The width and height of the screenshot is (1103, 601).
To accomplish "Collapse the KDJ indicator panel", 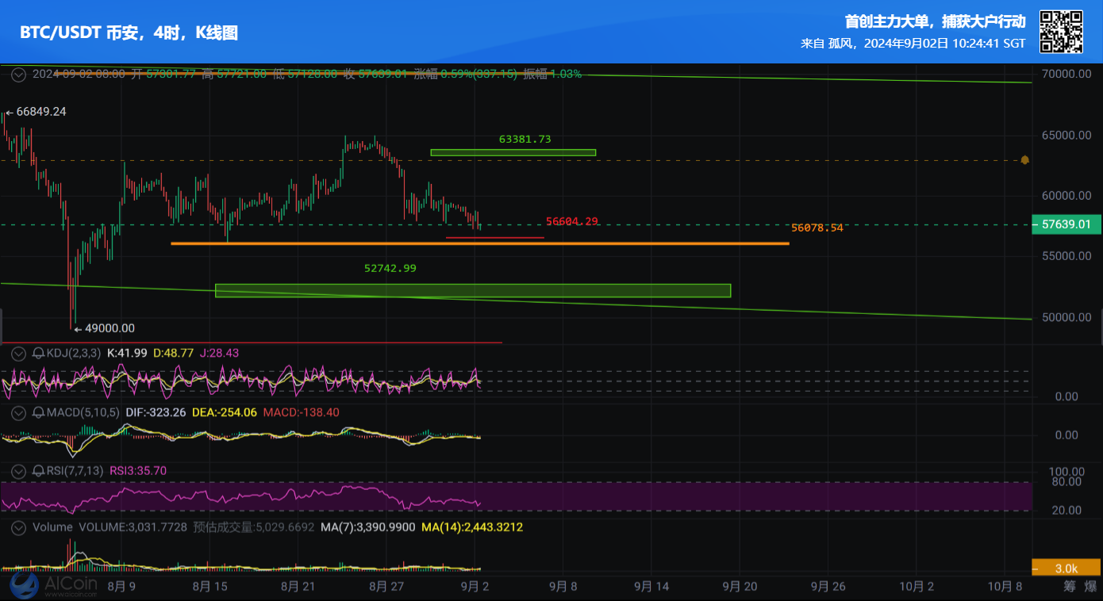I will pos(17,353).
